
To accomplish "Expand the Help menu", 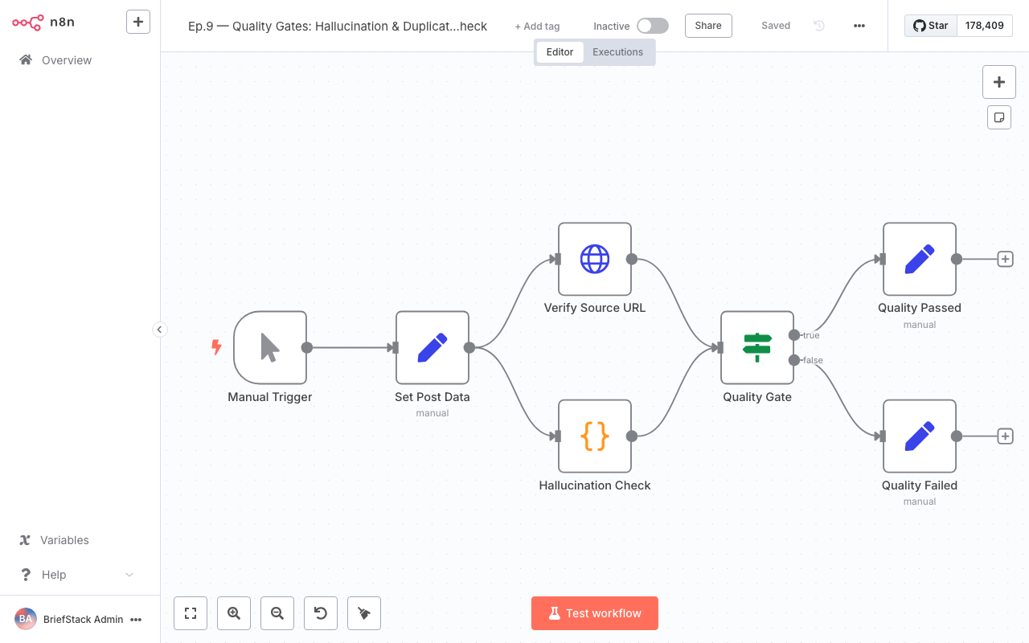I will click(76, 574).
